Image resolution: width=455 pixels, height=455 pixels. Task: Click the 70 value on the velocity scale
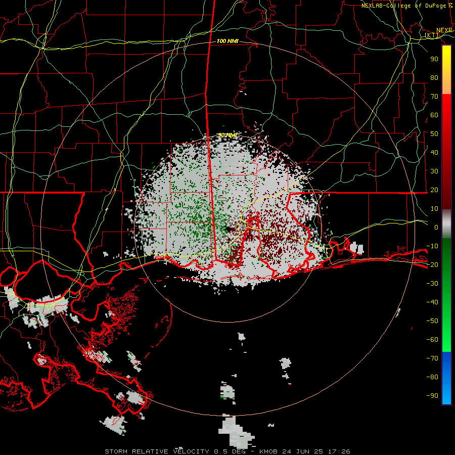[434, 97]
